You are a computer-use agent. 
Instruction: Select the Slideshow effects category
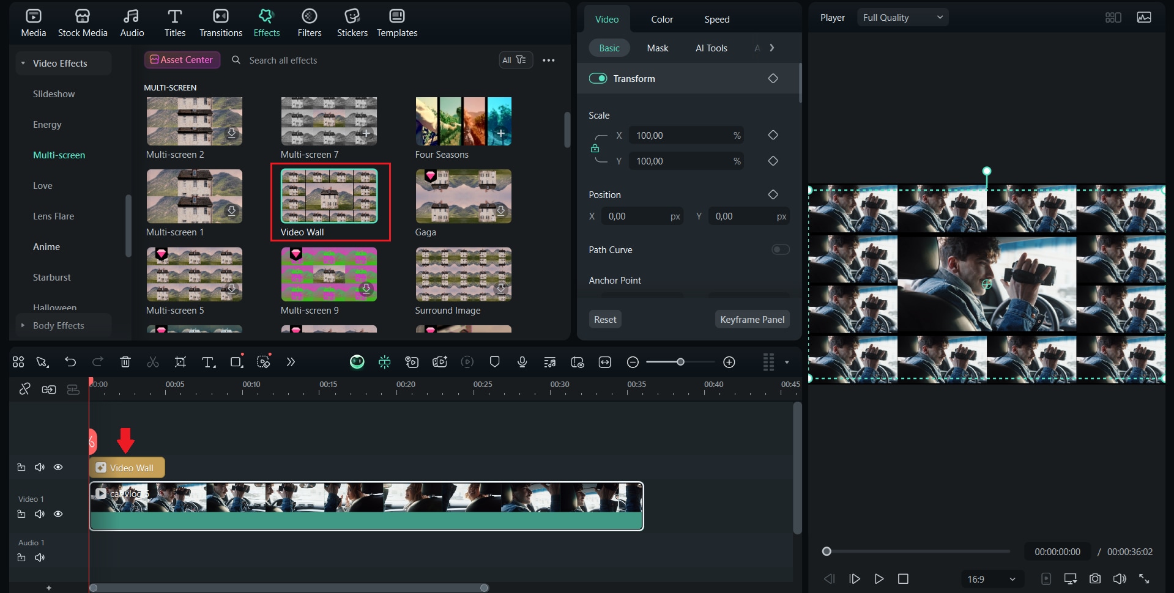pos(54,94)
